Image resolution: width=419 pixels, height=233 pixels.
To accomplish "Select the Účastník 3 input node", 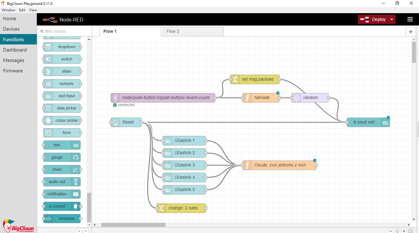I will 184,165.
